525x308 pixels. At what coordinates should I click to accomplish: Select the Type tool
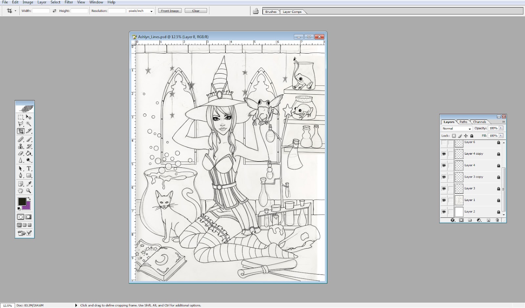click(28, 168)
